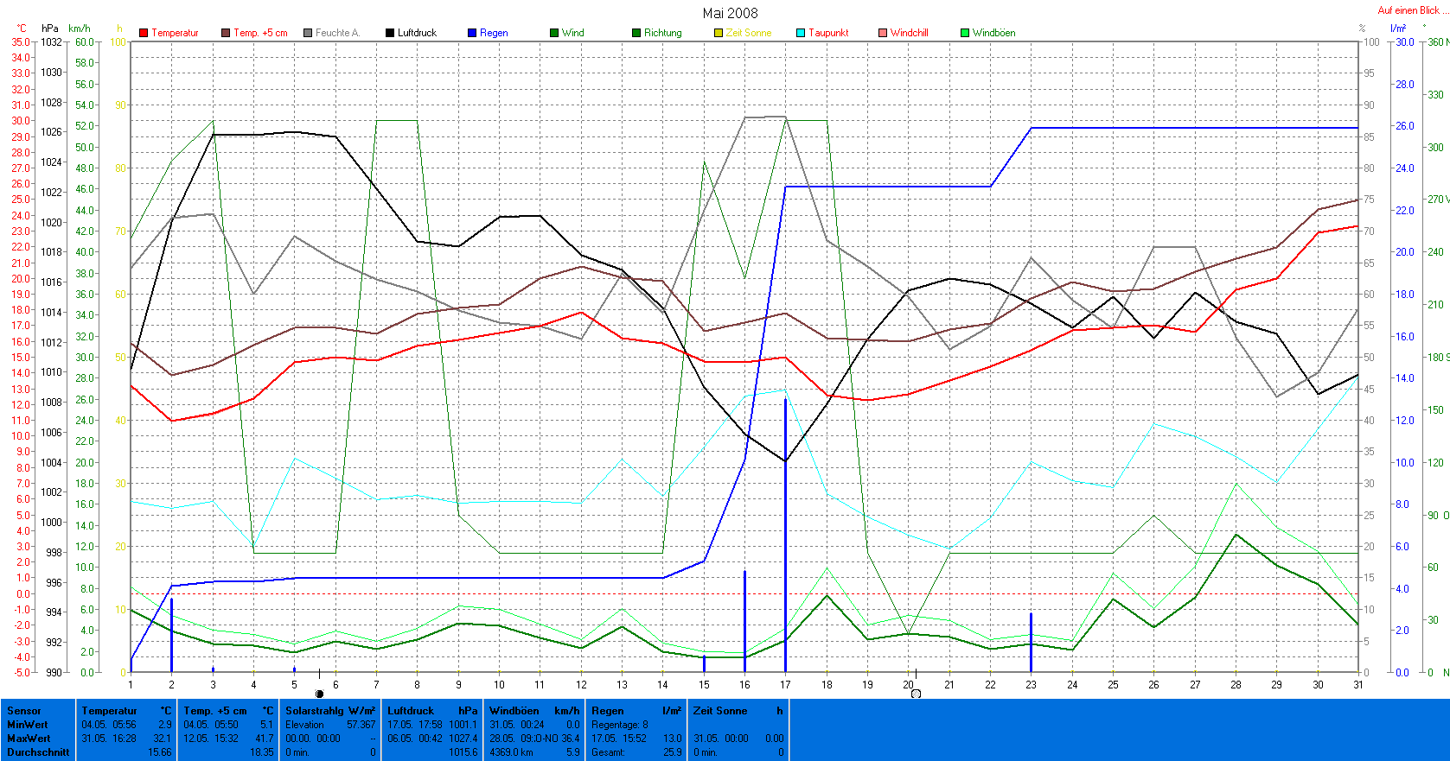The width and height of the screenshot is (1450, 761).
Task: Select the 'Luftdruck hPa' table header
Action: (x=432, y=711)
